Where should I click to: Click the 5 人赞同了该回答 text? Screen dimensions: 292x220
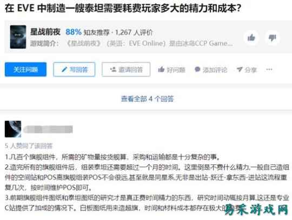(x=29, y=146)
